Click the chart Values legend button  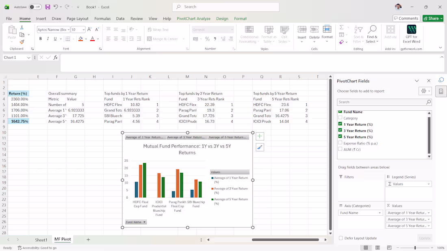[x=230, y=172]
